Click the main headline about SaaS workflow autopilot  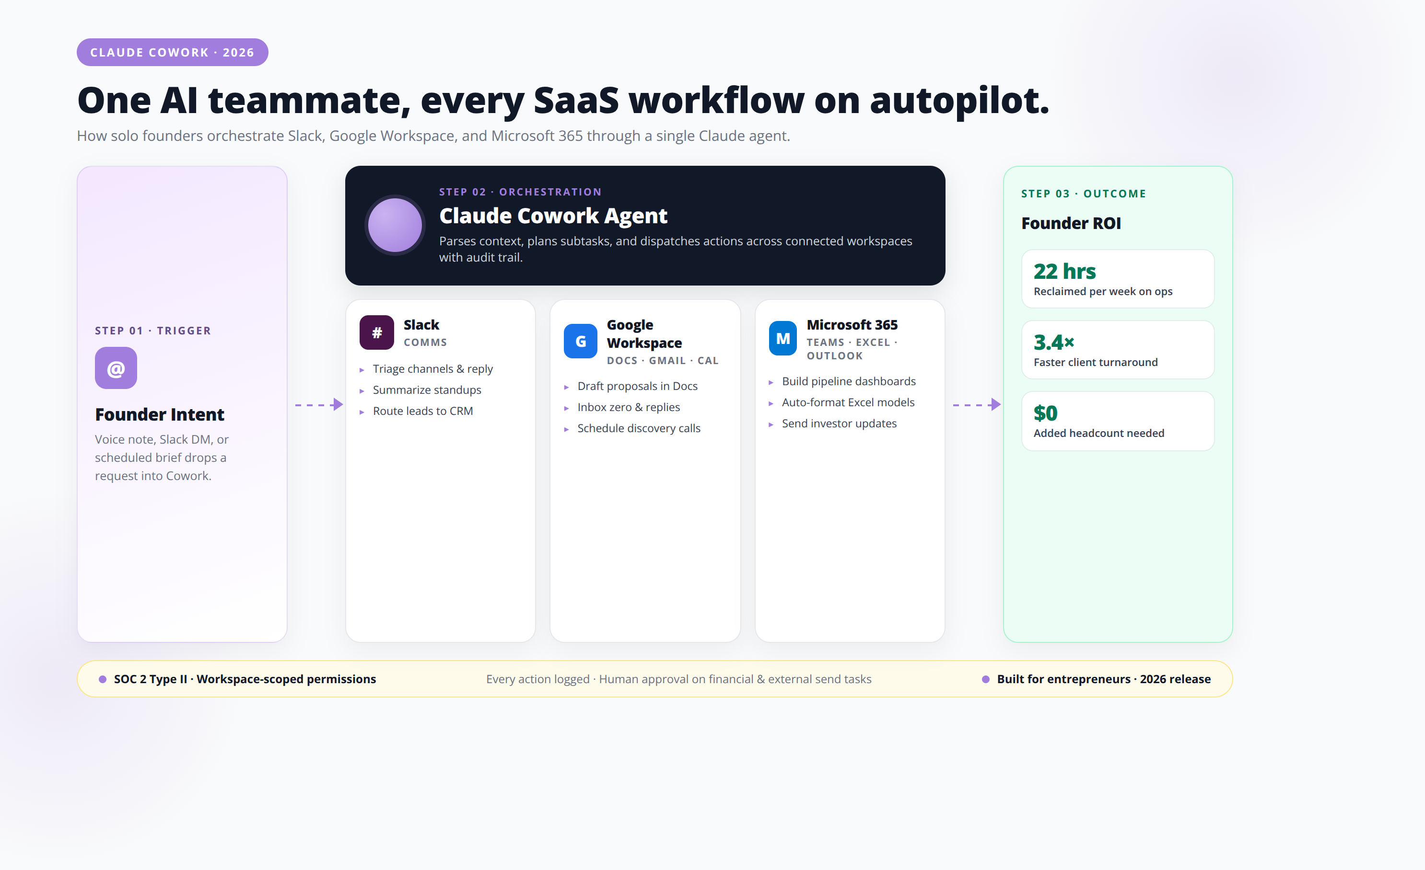[563, 101]
